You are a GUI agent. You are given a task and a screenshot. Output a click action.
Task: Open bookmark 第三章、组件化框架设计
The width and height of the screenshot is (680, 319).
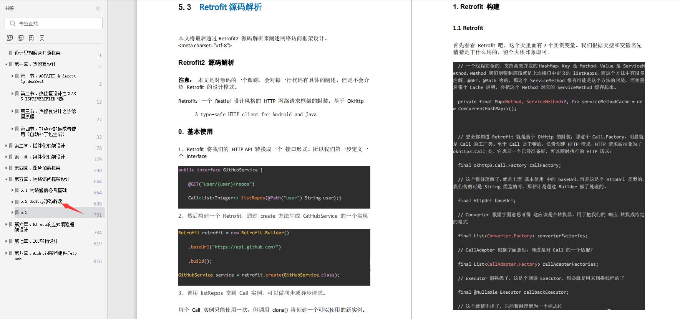coord(40,157)
